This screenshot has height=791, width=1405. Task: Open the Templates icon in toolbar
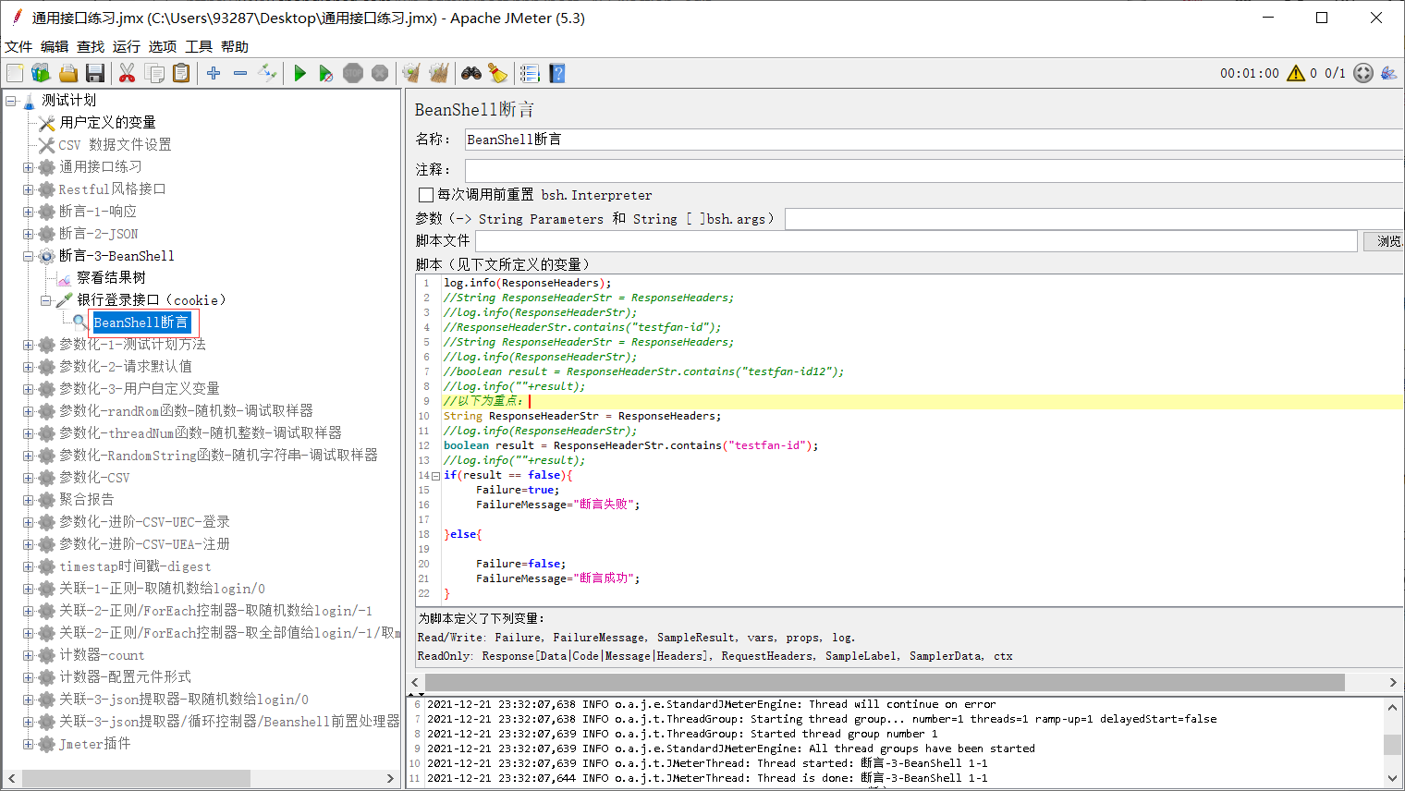[x=41, y=73]
